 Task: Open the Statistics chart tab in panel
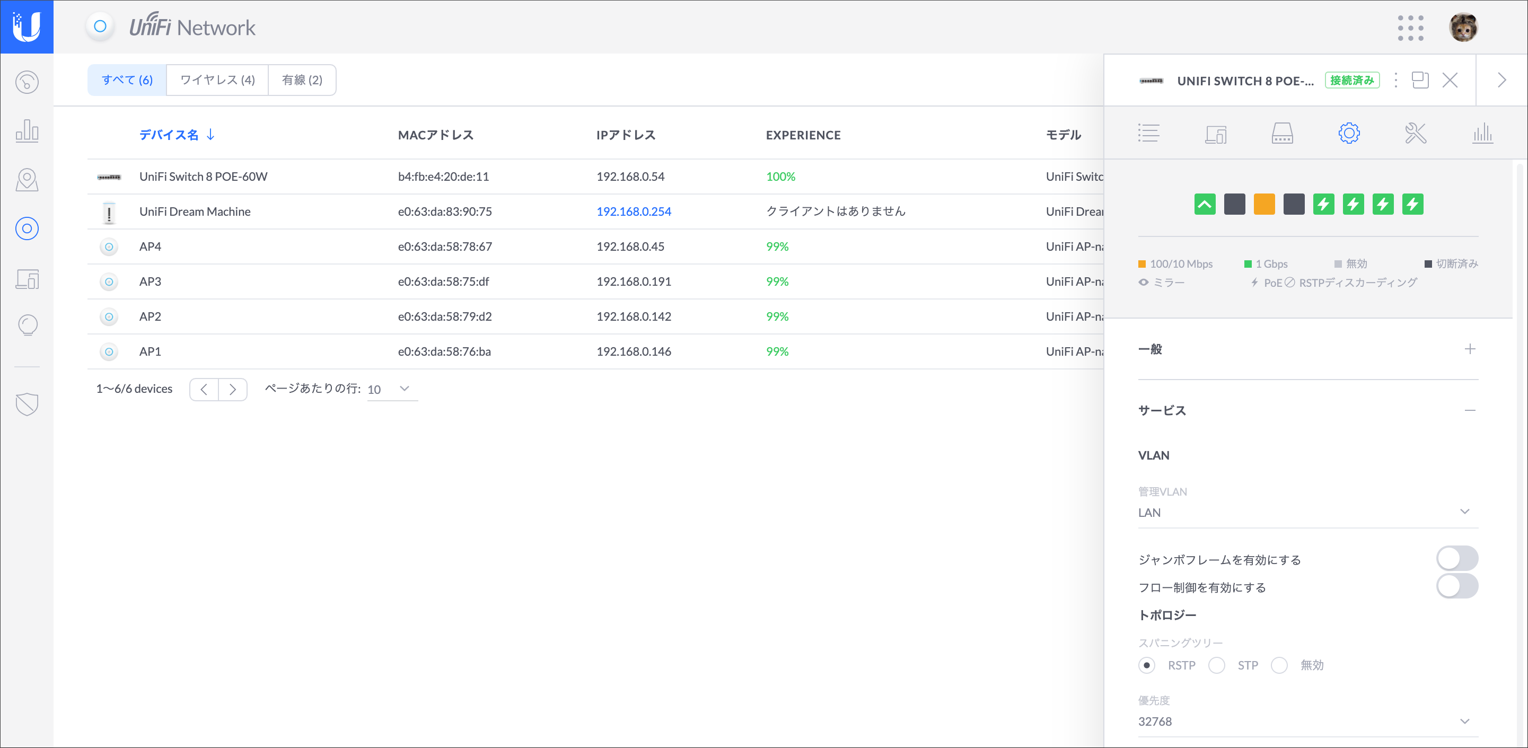(1482, 133)
